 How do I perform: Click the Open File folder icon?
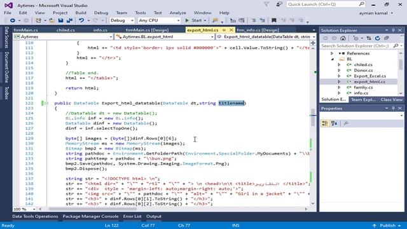tap(52, 20)
